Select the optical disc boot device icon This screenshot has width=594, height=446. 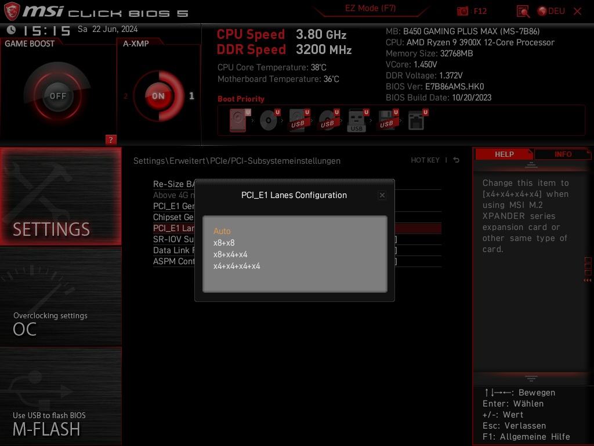(270, 120)
